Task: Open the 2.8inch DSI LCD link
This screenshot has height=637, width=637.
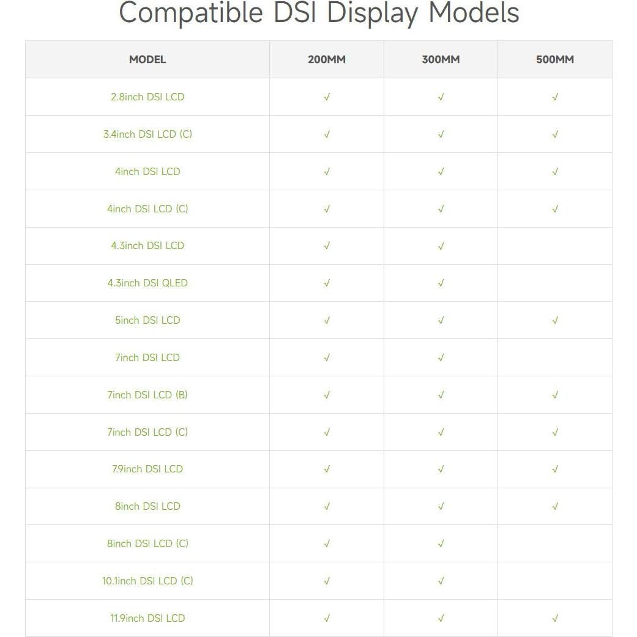Action: 147,97
